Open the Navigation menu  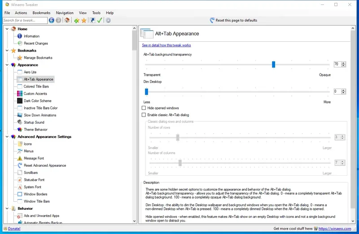65,13
